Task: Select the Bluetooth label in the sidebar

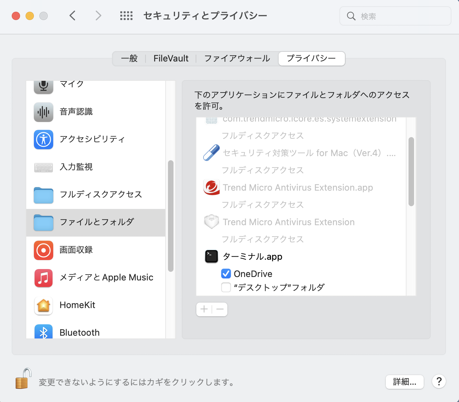Action: point(80,333)
